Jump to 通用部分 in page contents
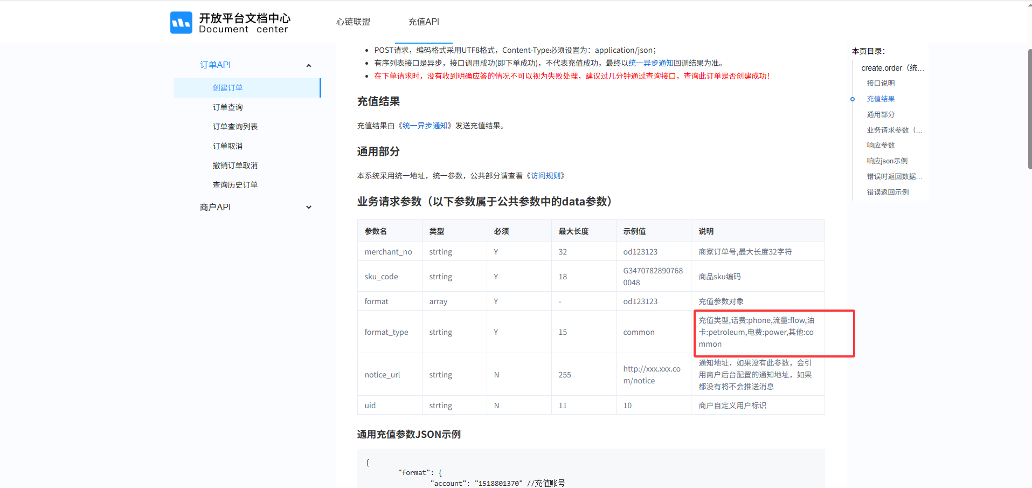The height and width of the screenshot is (488, 1032). (881, 114)
